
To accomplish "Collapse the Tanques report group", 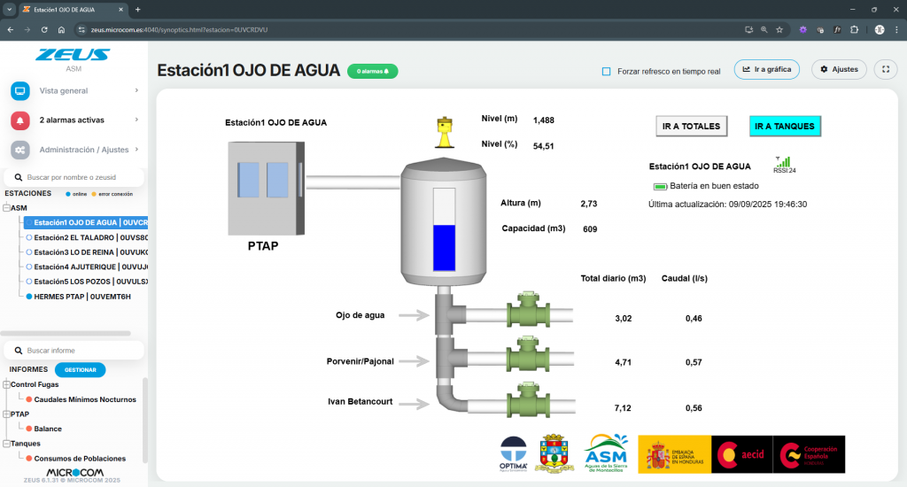I will tap(6, 444).
